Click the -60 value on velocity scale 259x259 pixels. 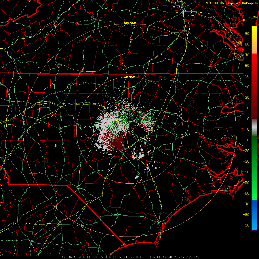(x=246, y=193)
